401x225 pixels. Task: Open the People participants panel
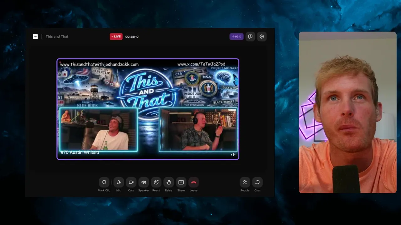coord(245,182)
